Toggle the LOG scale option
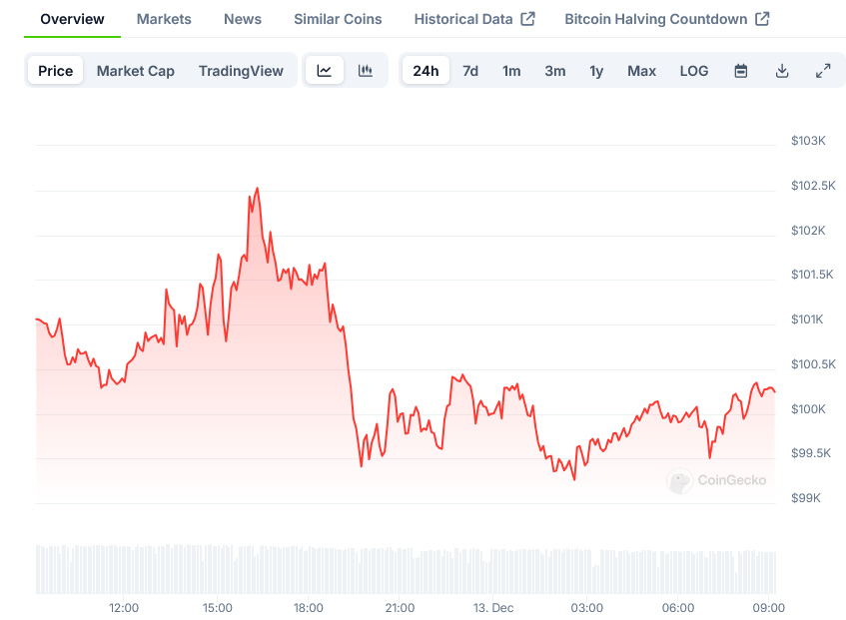This screenshot has width=846, height=620. tap(694, 71)
